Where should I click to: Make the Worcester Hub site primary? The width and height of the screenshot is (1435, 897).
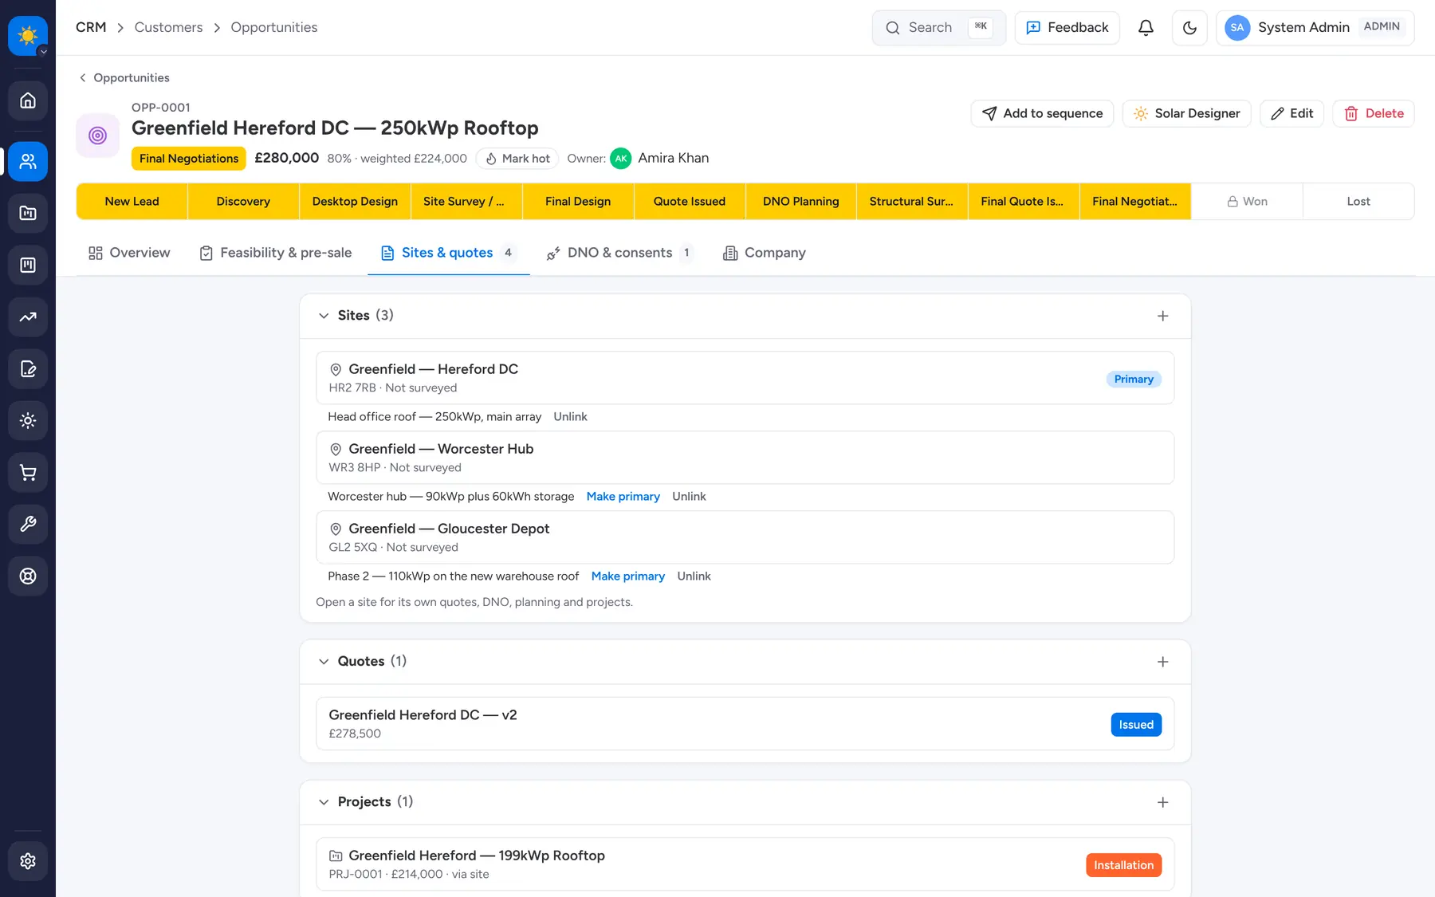coord(623,497)
